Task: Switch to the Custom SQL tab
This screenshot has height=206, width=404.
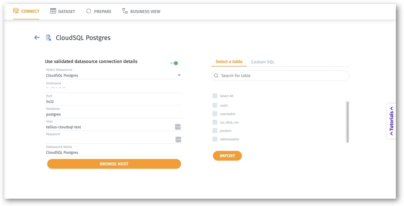Action: tap(263, 62)
